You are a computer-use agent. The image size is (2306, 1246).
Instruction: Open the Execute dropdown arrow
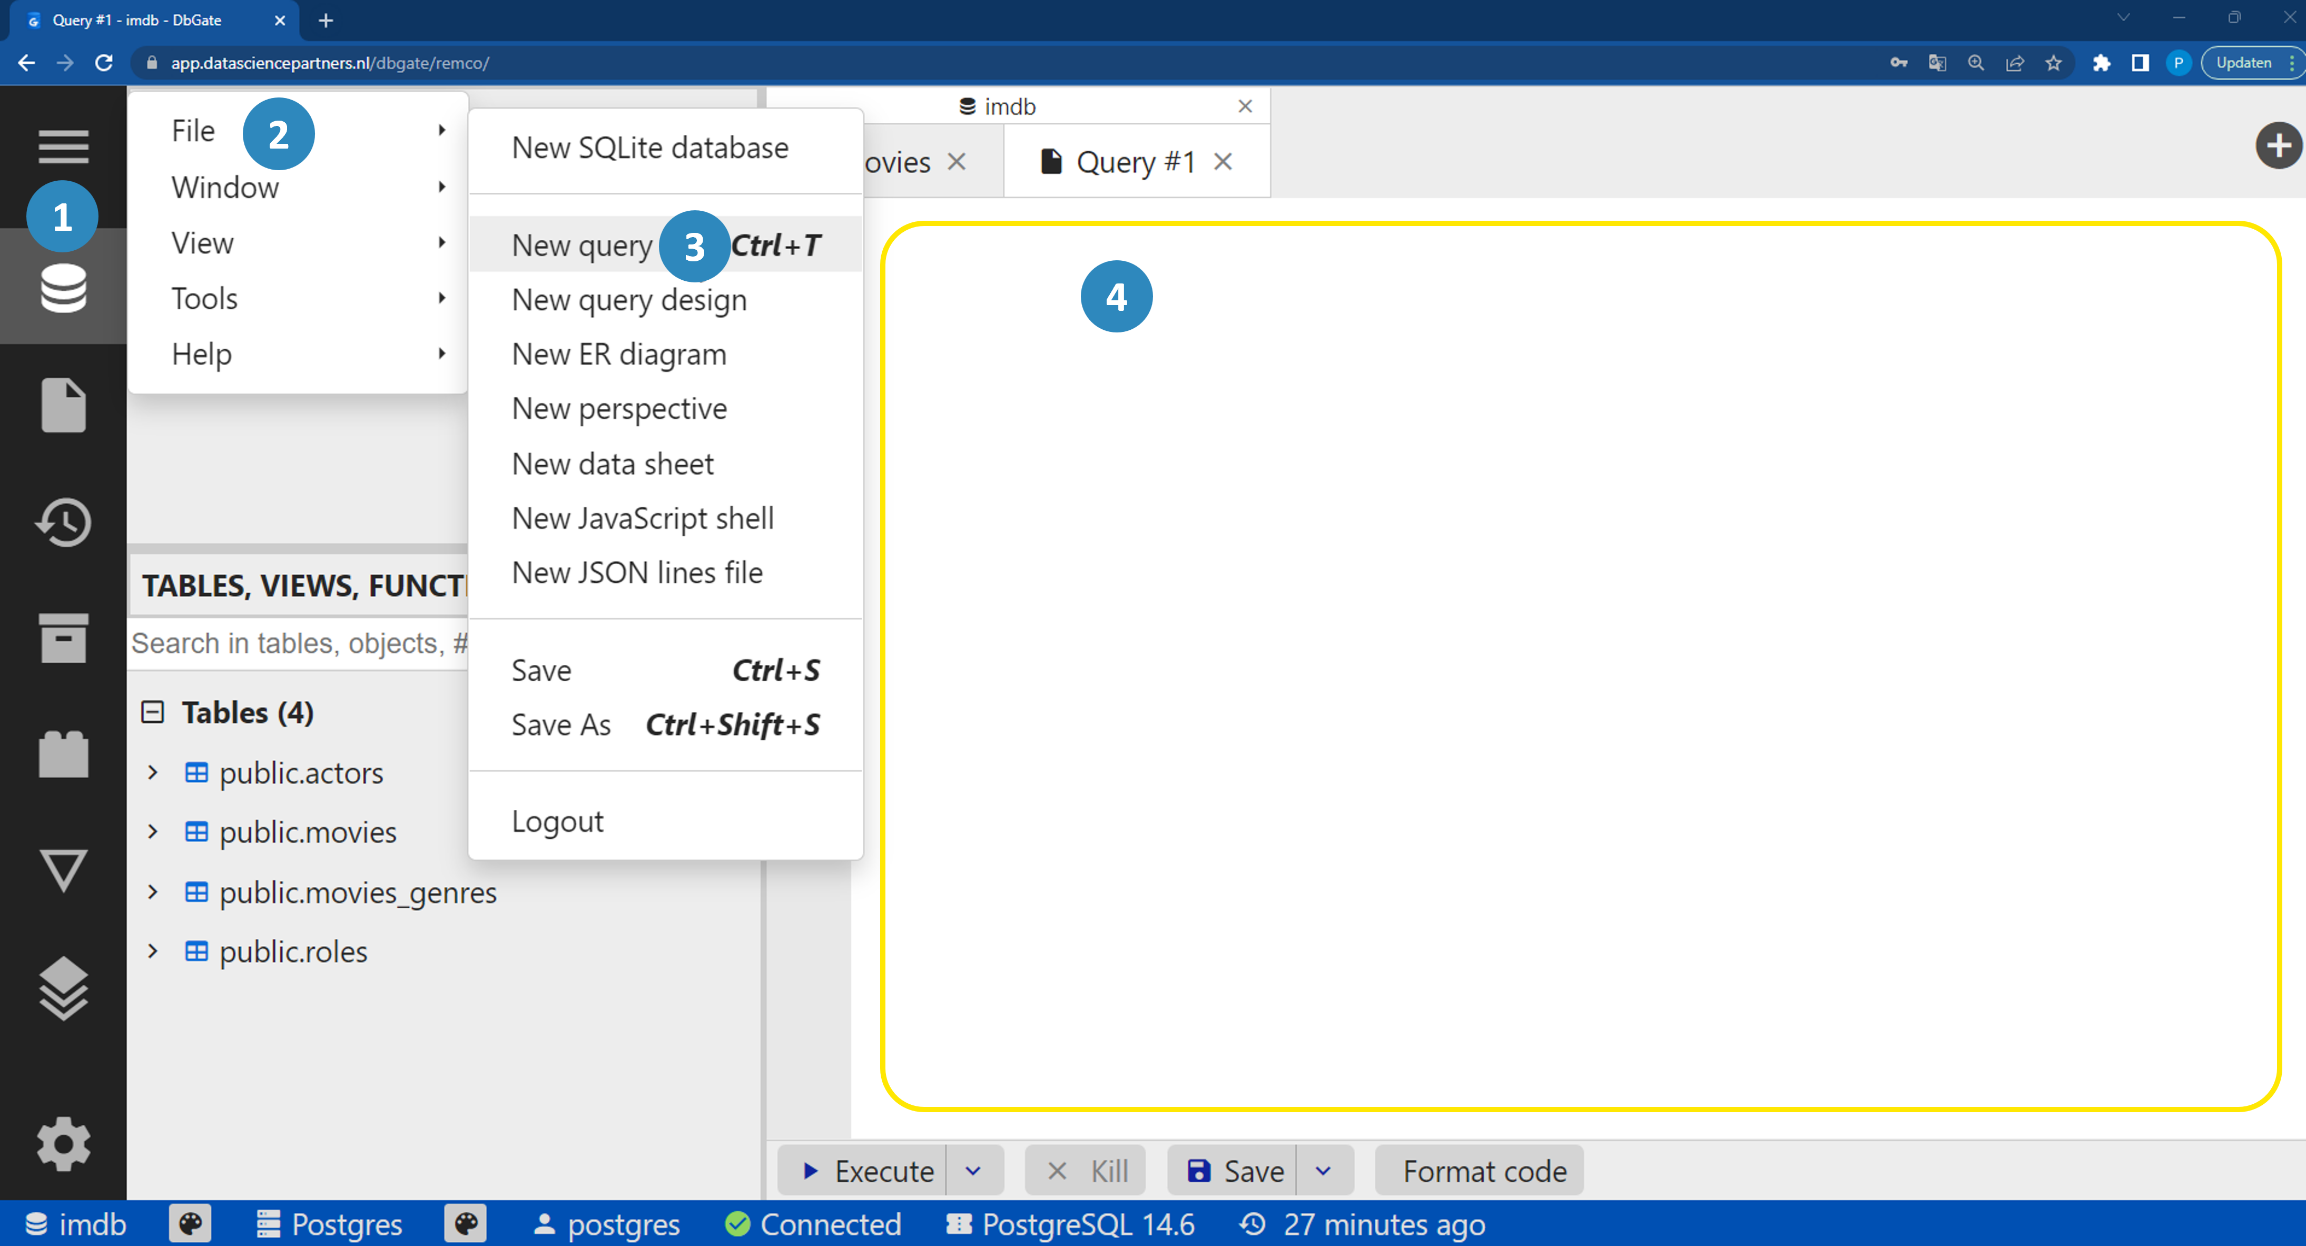click(974, 1171)
